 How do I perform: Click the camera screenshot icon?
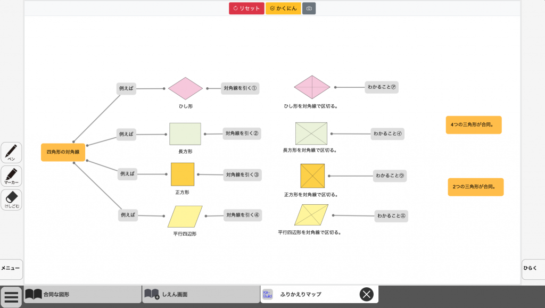pyautogui.click(x=309, y=9)
